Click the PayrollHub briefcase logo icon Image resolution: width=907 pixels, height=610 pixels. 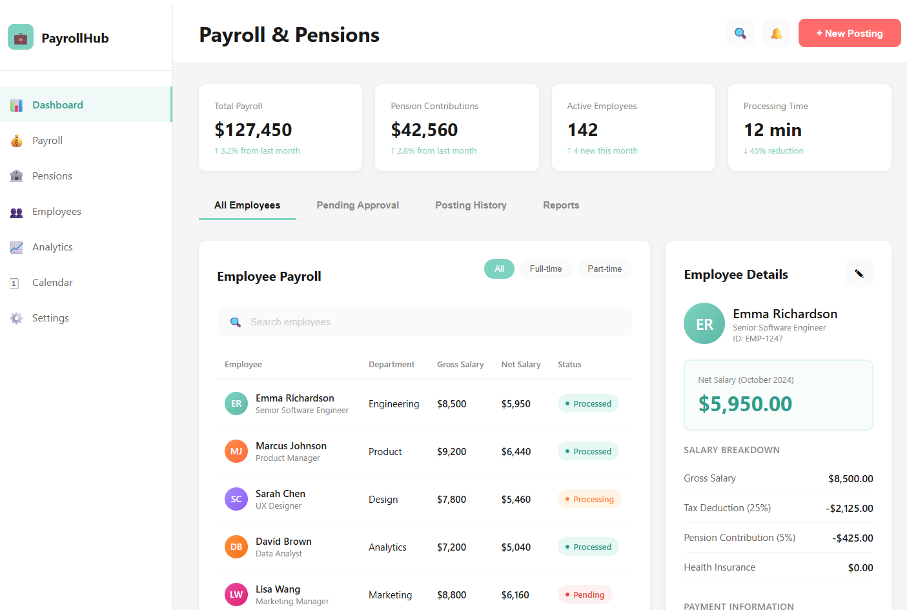pos(20,37)
